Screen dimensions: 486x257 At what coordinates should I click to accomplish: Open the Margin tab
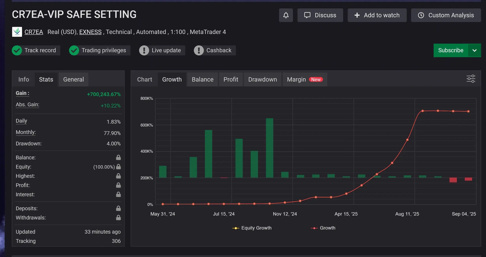[305, 79]
